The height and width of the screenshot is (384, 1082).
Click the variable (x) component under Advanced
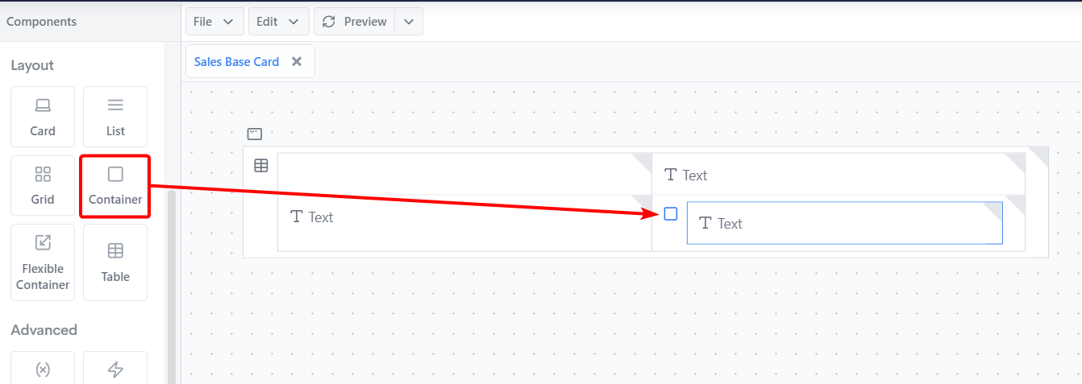43,370
